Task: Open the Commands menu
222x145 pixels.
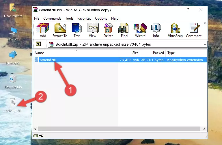Action: pos(52,18)
